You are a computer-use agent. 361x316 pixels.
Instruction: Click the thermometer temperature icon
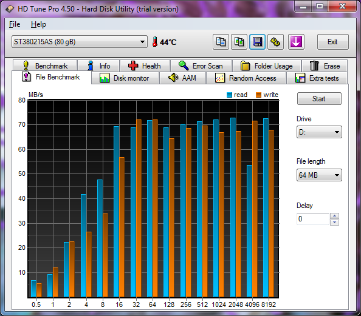tap(155, 42)
